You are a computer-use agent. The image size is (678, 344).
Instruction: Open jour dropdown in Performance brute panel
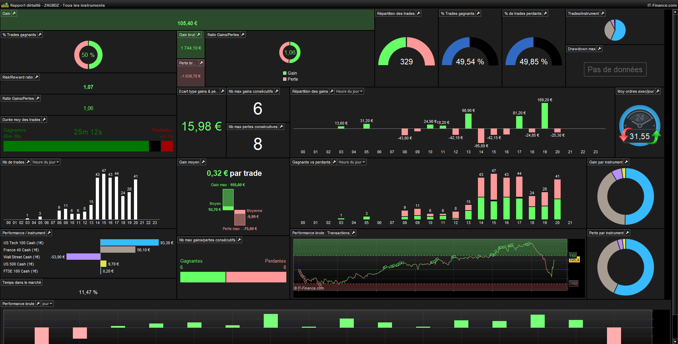pos(47,304)
